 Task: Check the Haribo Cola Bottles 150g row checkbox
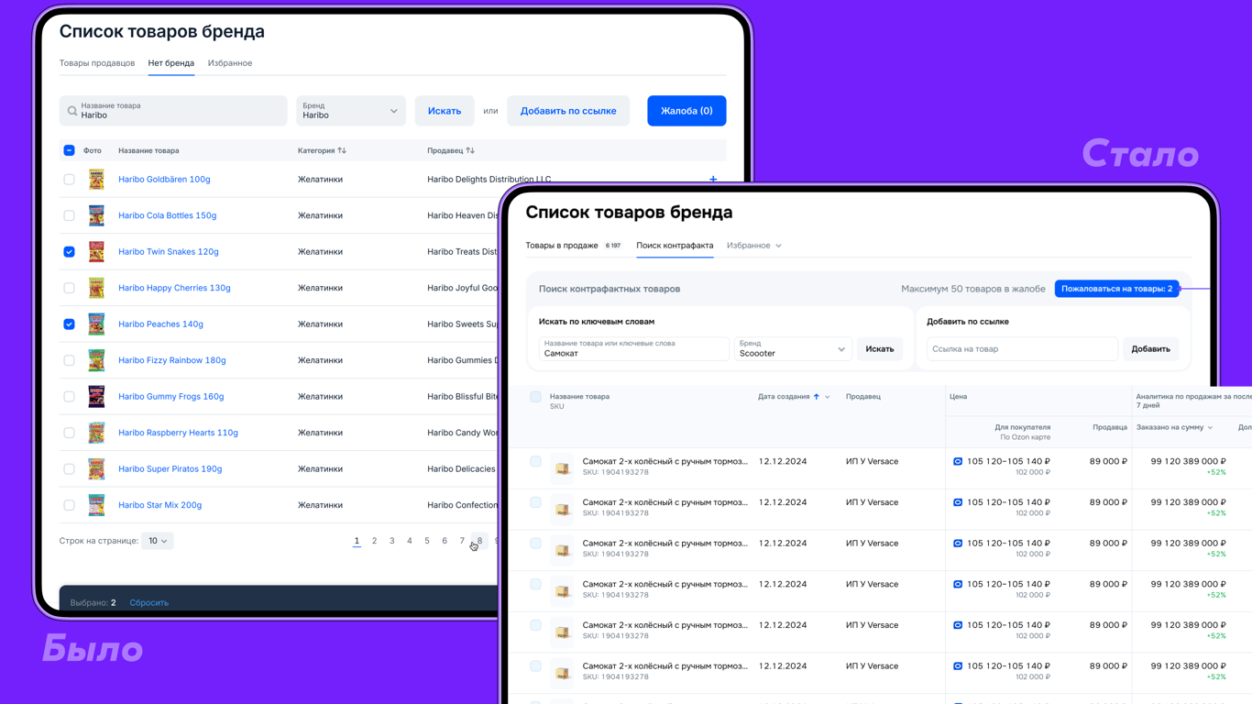pos(69,215)
